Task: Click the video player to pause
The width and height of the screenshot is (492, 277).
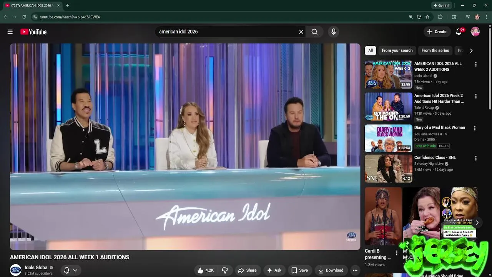Action: (185, 147)
